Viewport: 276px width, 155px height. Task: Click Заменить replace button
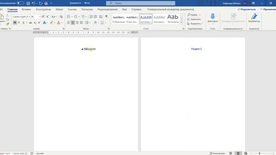[194, 19]
